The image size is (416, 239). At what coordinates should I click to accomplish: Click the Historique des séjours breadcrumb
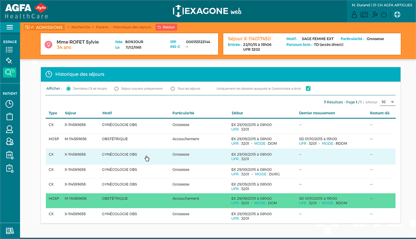[132, 27]
